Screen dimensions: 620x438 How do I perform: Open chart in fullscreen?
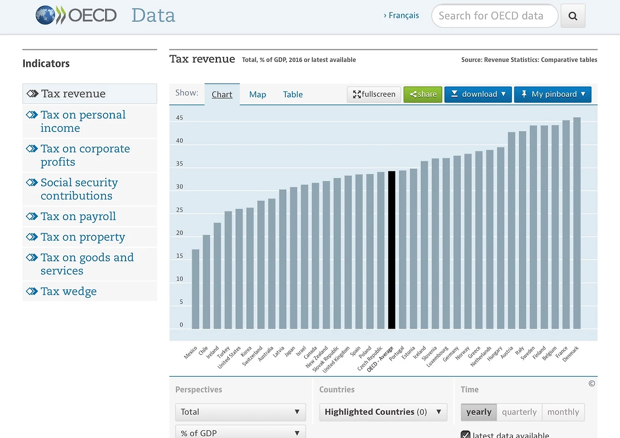pyautogui.click(x=374, y=94)
